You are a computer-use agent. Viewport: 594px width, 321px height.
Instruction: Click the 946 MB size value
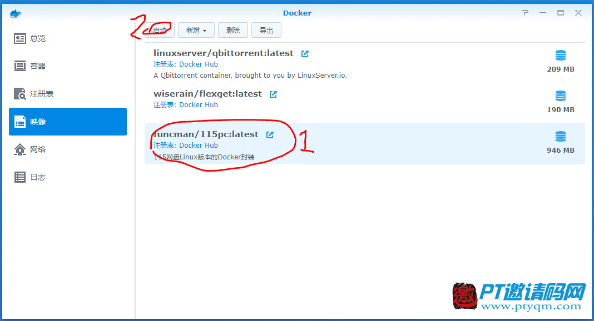point(561,150)
